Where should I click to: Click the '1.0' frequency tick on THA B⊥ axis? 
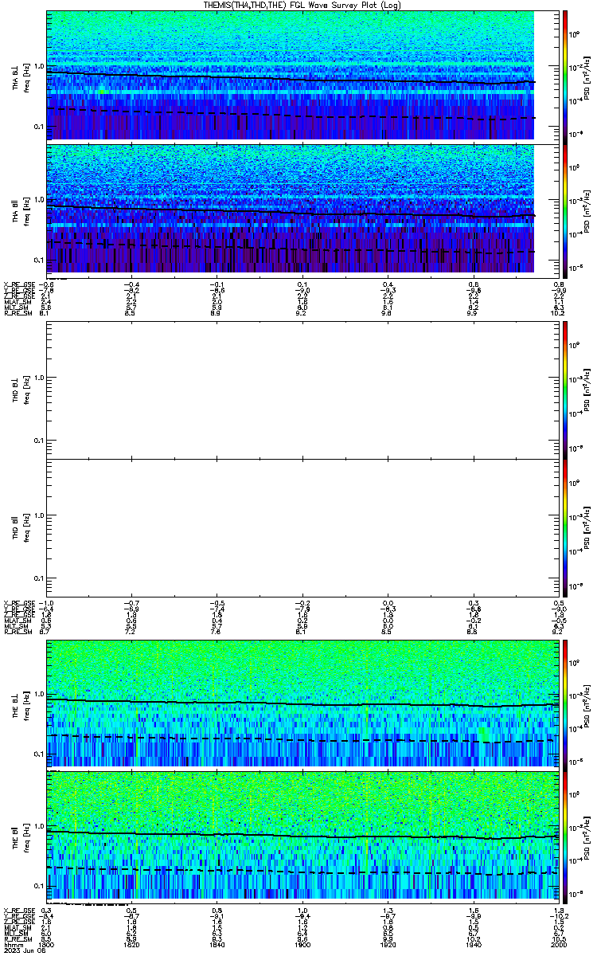pos(40,65)
